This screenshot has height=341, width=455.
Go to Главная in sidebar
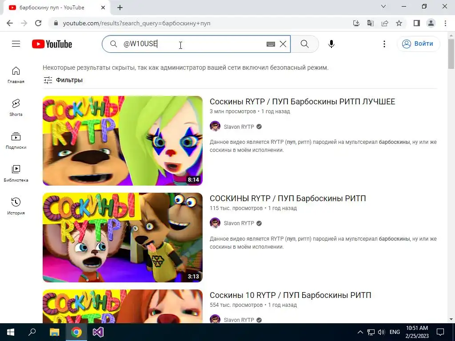16,75
